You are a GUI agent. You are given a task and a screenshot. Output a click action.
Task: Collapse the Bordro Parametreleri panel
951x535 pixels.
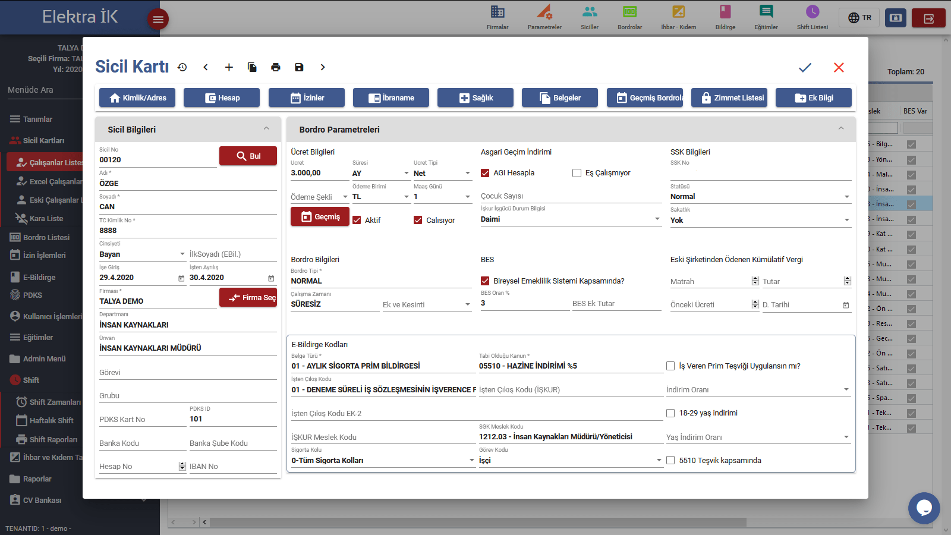pos(841,129)
